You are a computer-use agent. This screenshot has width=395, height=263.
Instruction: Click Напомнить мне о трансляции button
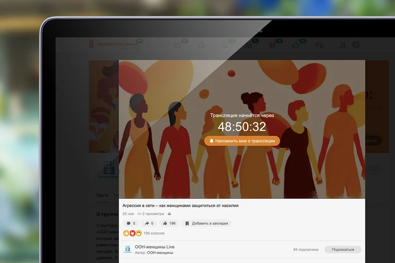242,141
